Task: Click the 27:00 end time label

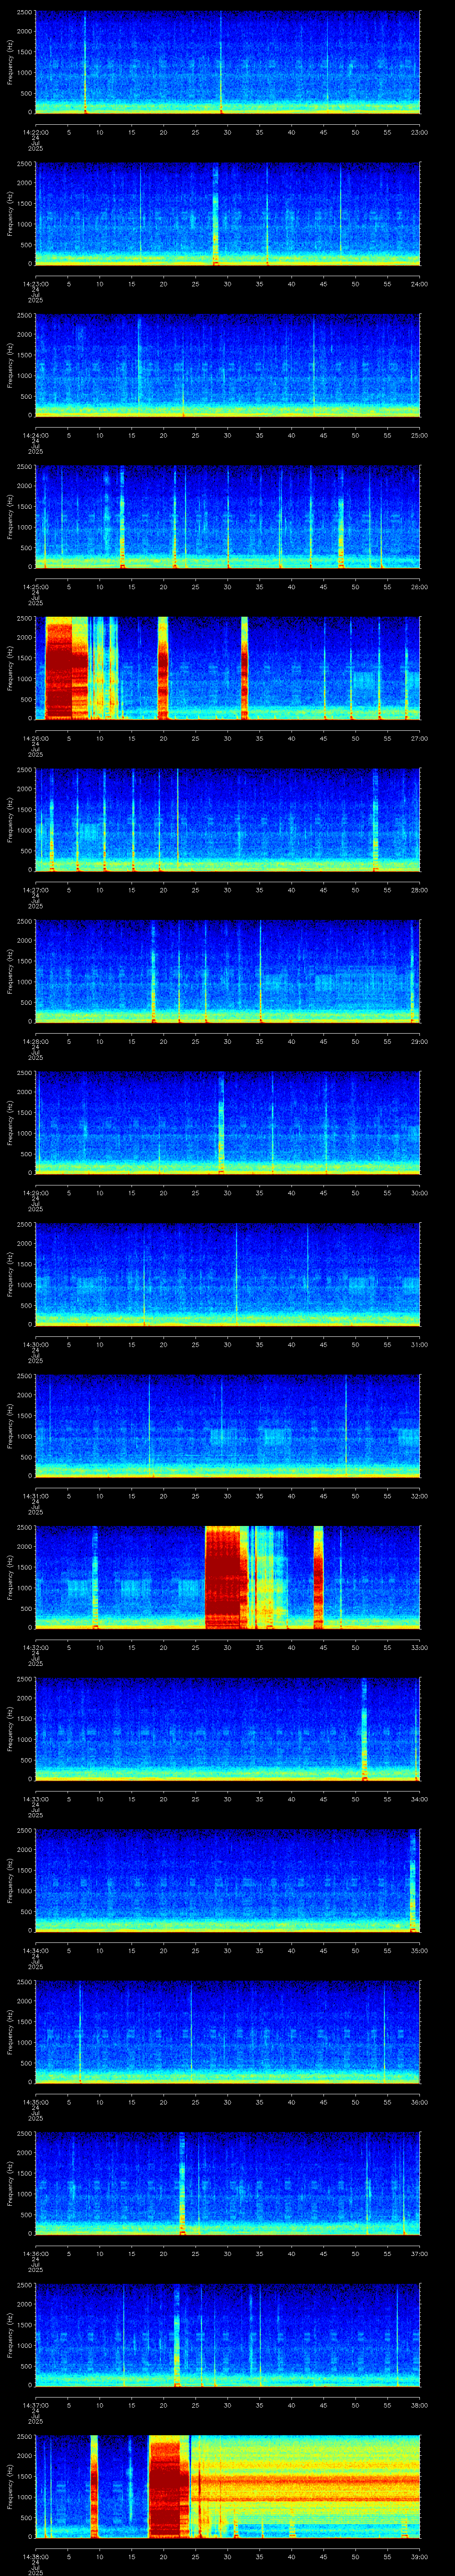Action: point(419,738)
